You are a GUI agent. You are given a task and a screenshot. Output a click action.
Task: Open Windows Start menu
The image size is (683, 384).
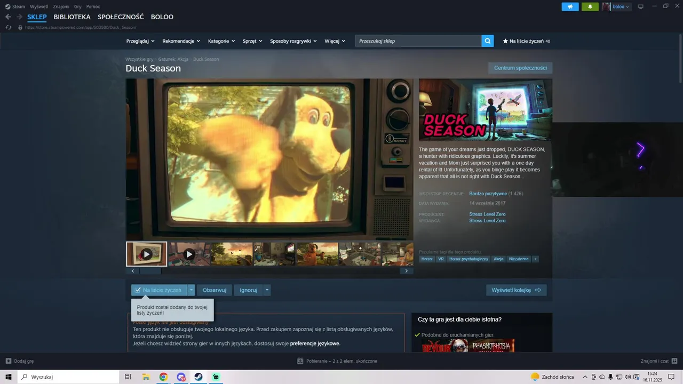9,377
